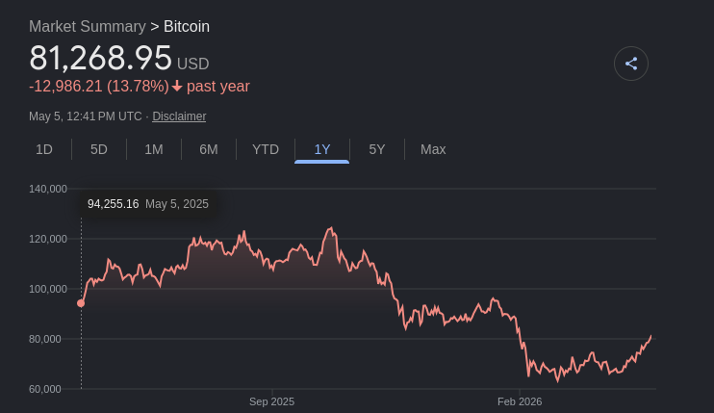Switch chart to 6M range
This screenshot has height=413, width=714.
[x=209, y=149]
